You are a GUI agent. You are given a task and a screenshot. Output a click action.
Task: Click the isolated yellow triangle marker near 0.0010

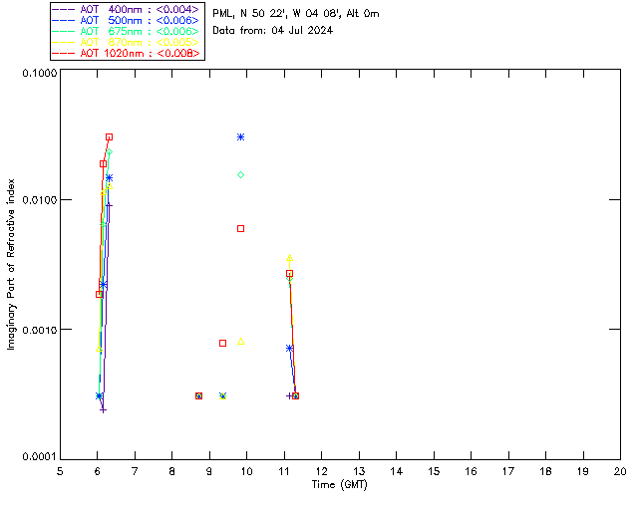[241, 342]
